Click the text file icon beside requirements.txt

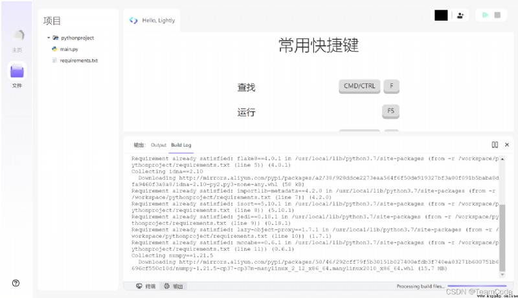(x=54, y=60)
